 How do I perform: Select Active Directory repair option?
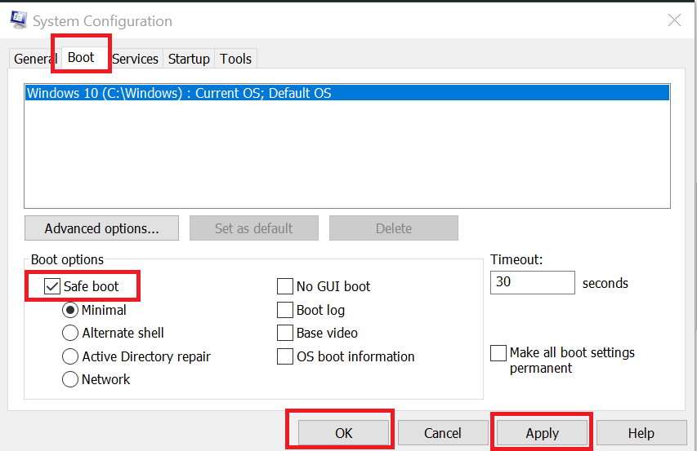coord(71,356)
